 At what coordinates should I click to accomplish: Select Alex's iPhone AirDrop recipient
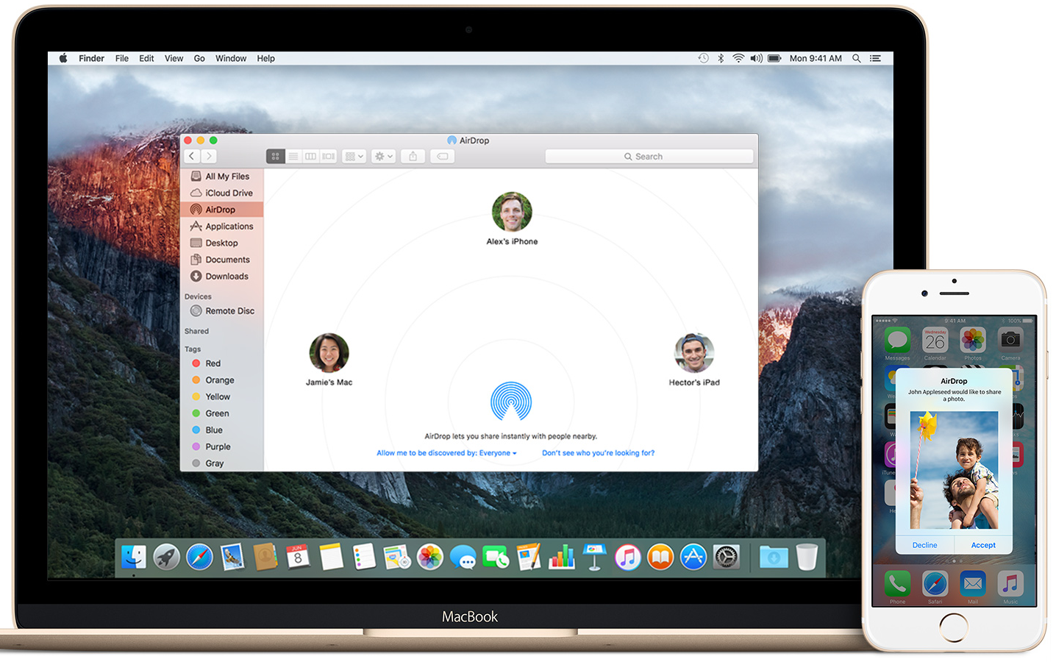[x=512, y=218]
